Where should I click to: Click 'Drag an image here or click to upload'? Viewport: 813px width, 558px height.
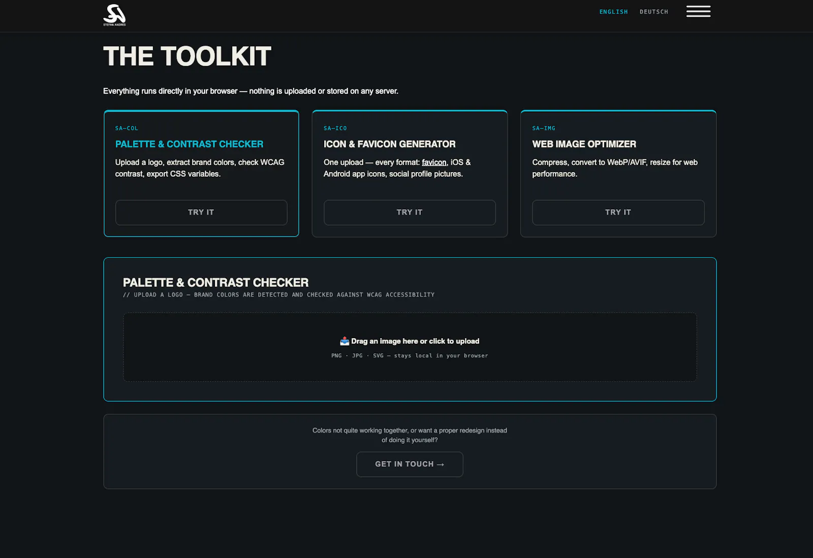pos(415,341)
